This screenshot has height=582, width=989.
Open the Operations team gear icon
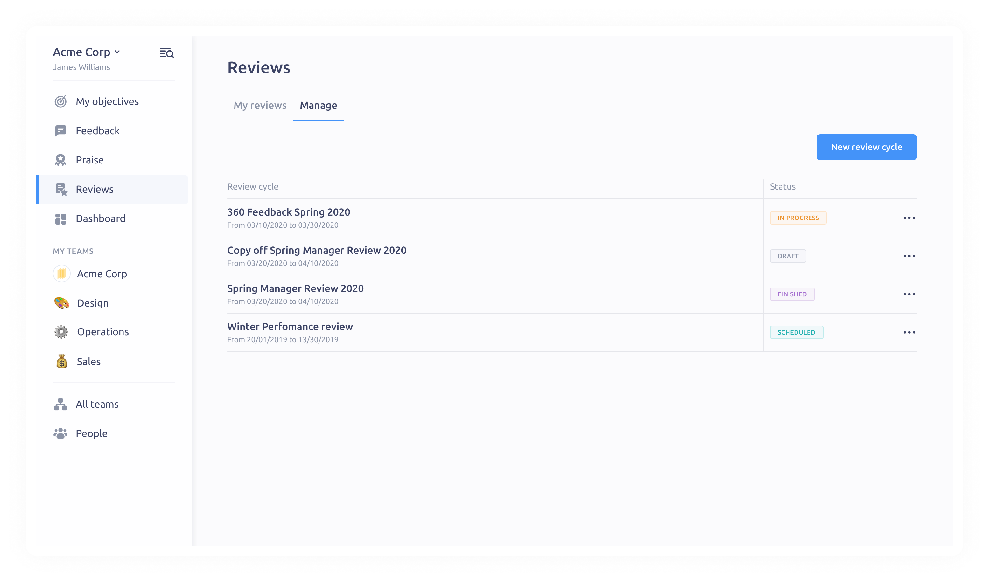point(62,331)
